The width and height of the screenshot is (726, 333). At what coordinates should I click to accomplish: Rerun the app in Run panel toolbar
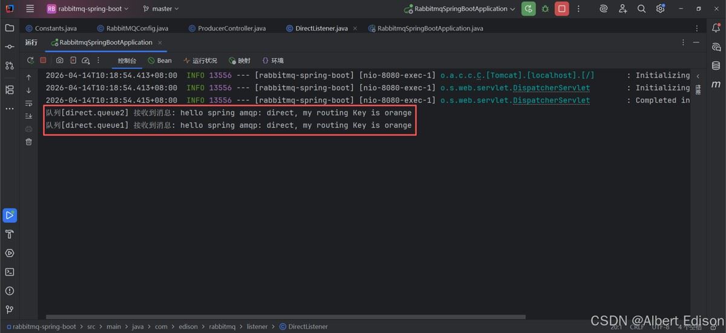point(30,61)
